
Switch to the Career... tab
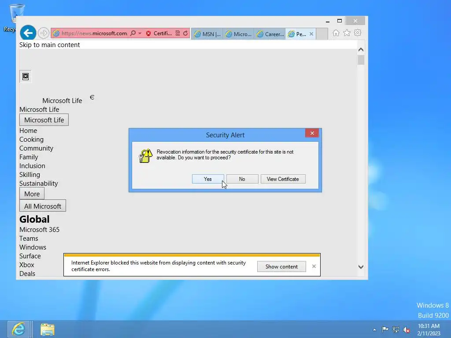click(x=270, y=34)
